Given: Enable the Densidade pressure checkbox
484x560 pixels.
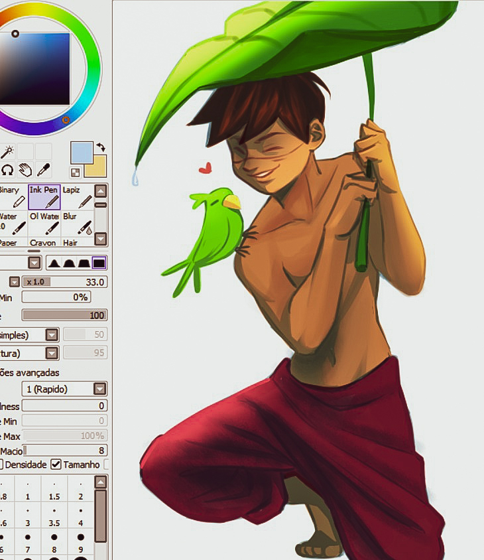Looking at the screenshot, I should [1, 464].
